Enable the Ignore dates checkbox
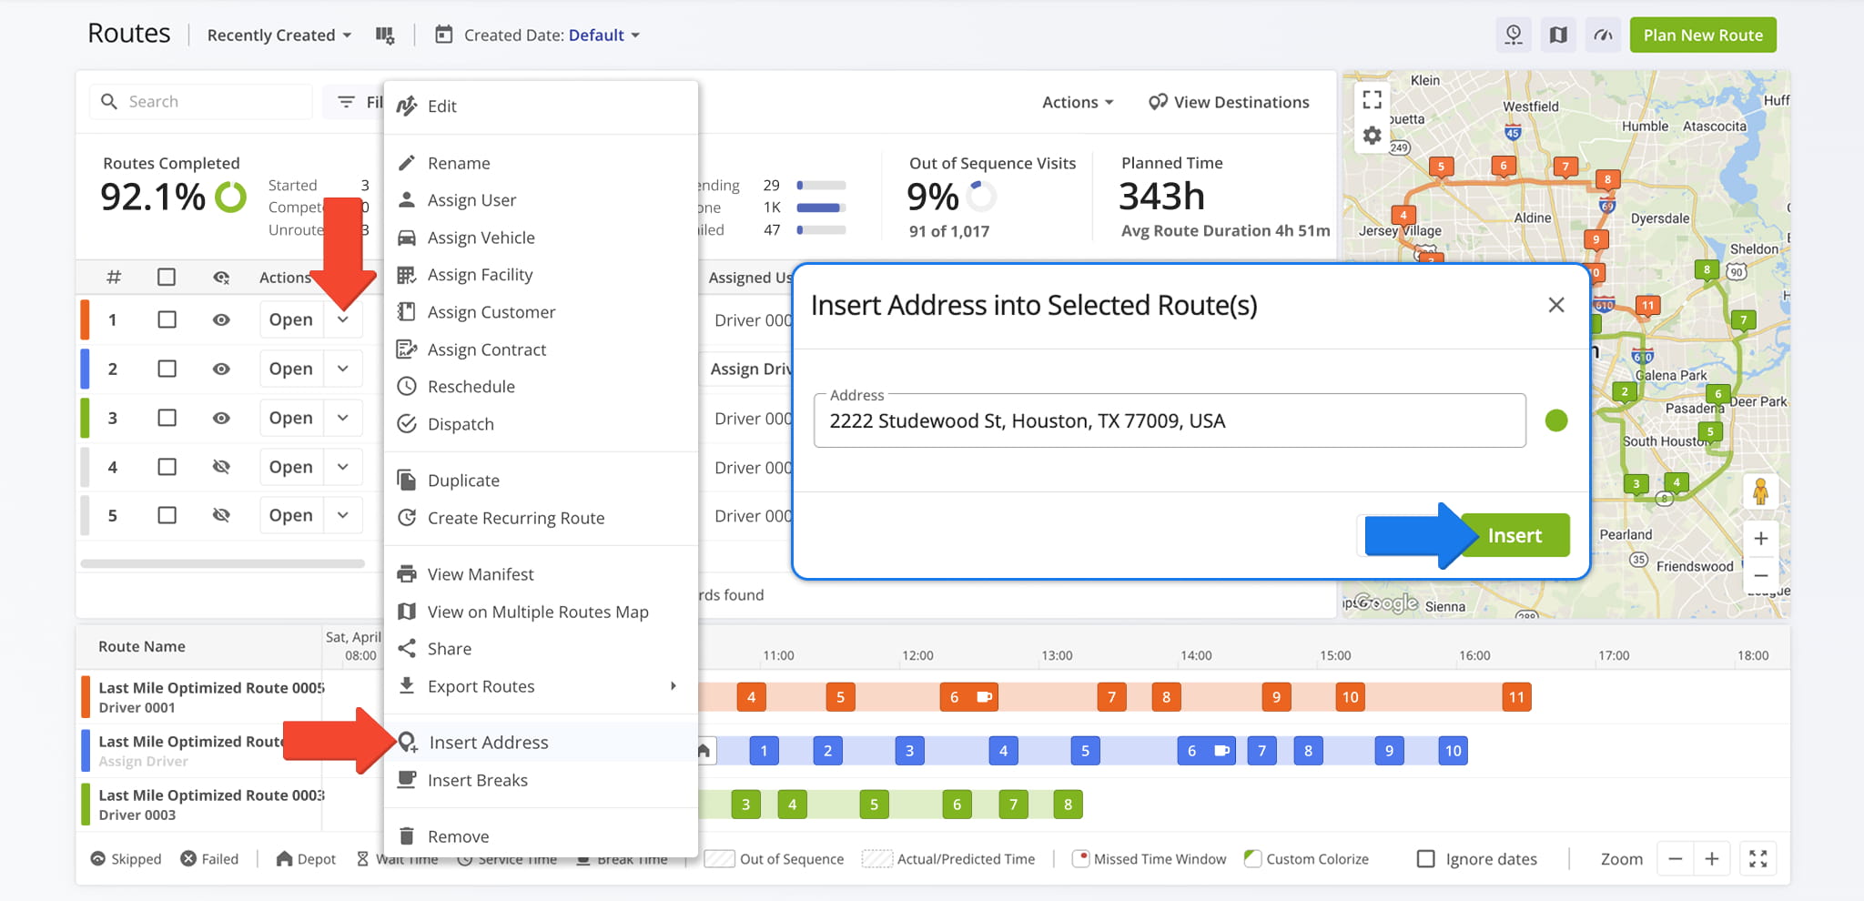The image size is (1864, 901). point(1424,858)
